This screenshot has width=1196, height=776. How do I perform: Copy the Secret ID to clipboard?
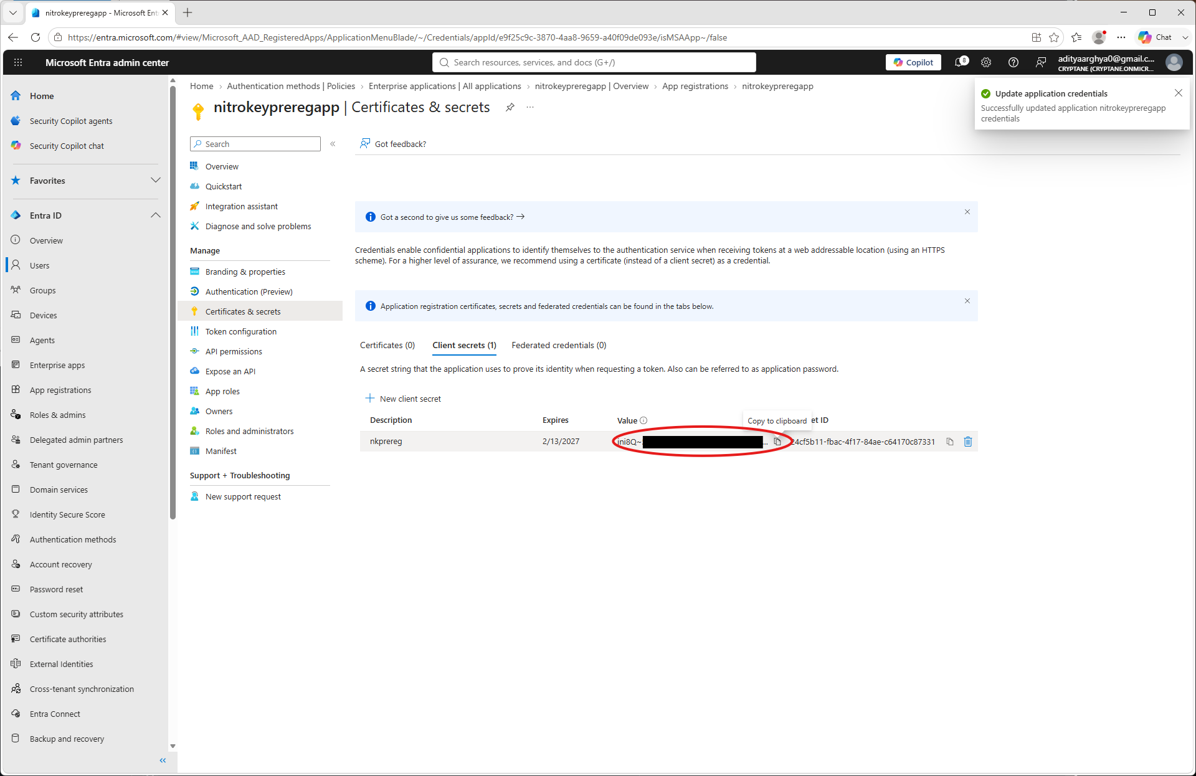[x=950, y=442]
